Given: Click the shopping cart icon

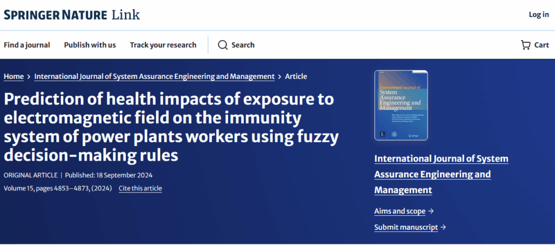Looking at the screenshot, I should click(525, 45).
